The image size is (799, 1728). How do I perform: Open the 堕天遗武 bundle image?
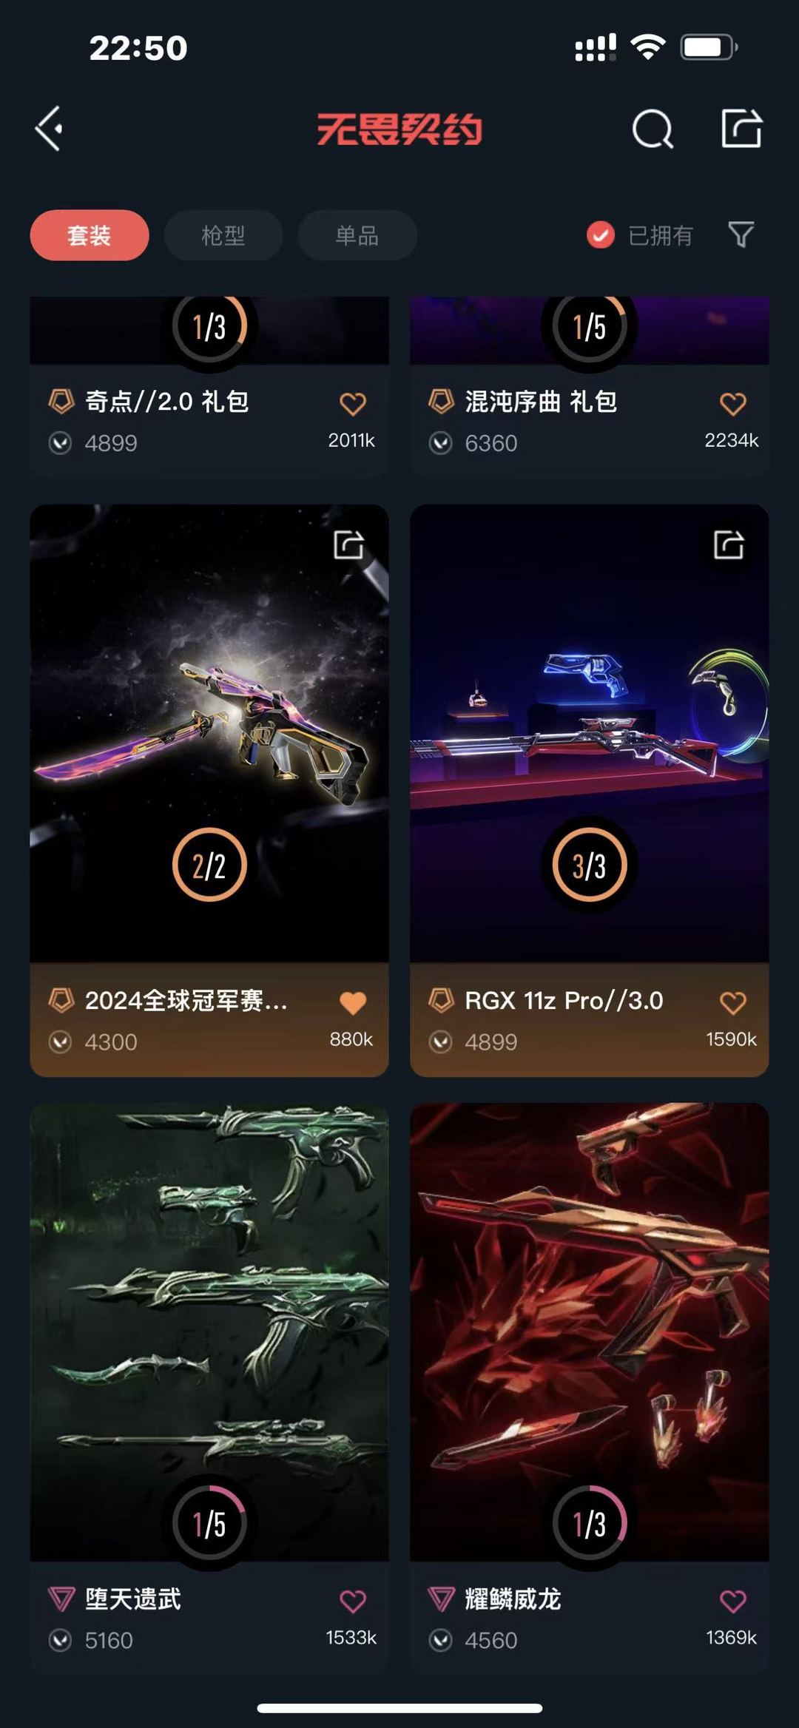pyautogui.click(x=209, y=1332)
